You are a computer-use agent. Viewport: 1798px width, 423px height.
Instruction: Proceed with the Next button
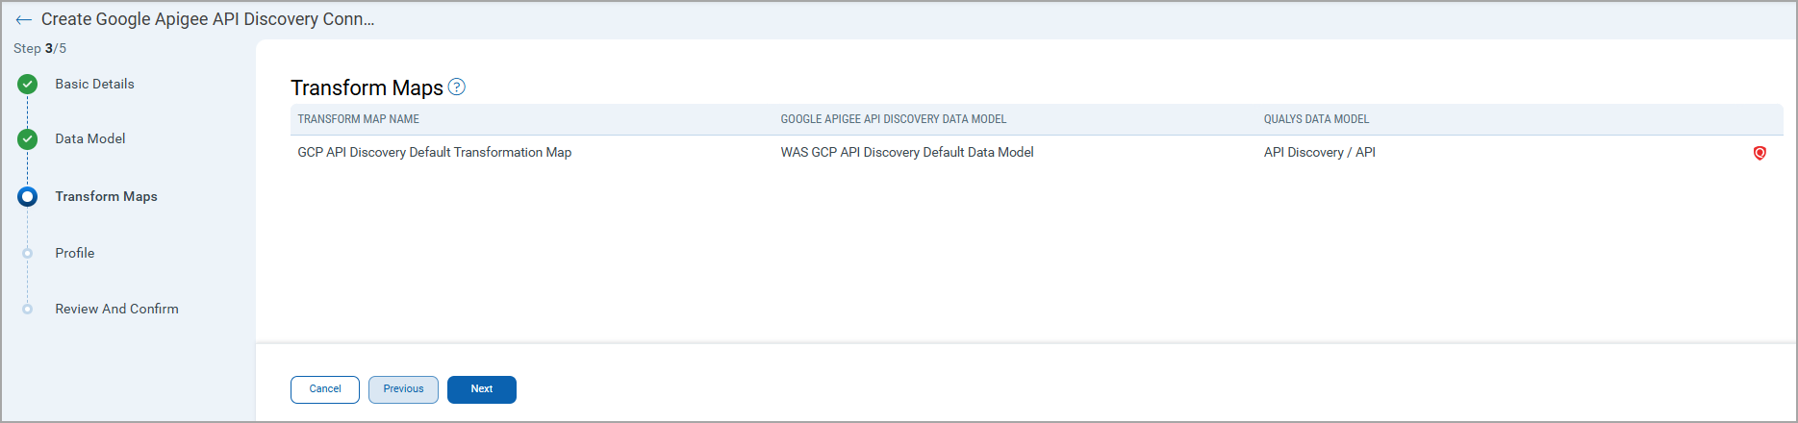click(x=482, y=389)
